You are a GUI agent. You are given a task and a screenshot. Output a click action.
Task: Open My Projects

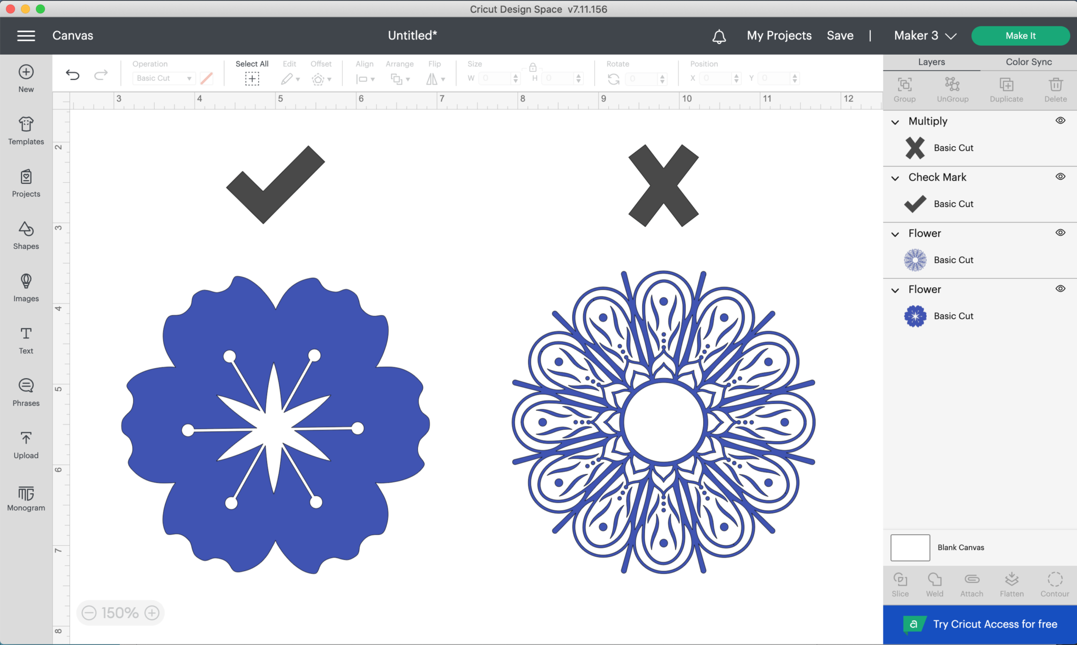coord(779,36)
